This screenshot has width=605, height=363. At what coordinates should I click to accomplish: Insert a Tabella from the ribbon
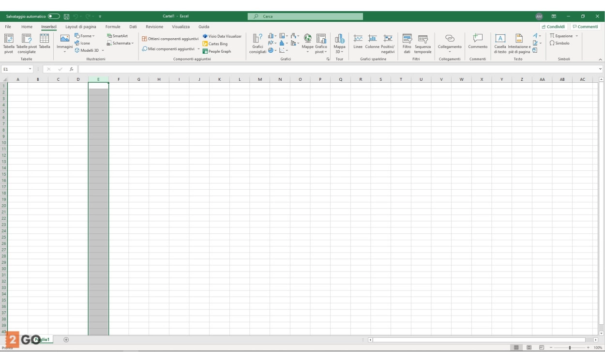[44, 40]
